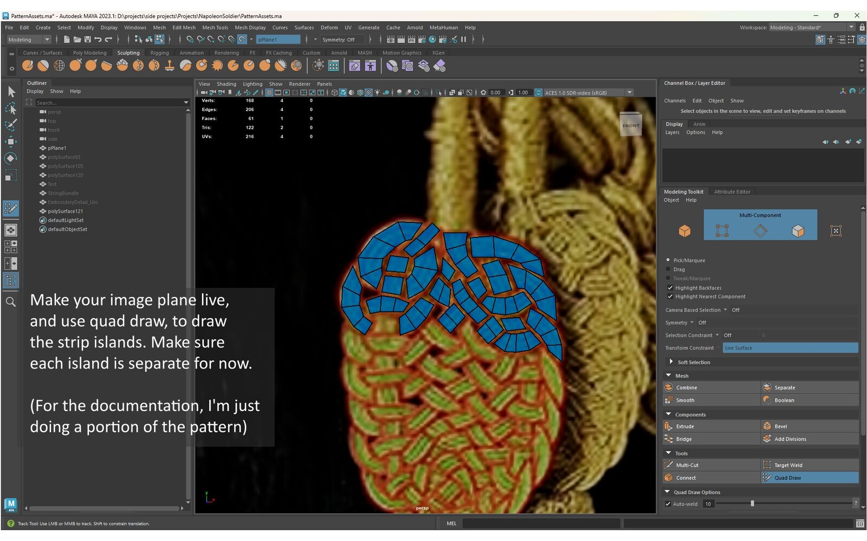Select polySurface121 in the Outliner
867x541 pixels.
point(65,211)
